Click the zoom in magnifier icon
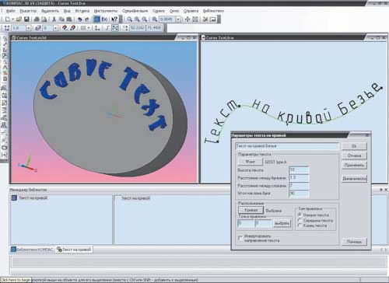This screenshot has width=389, height=283. [137, 19]
